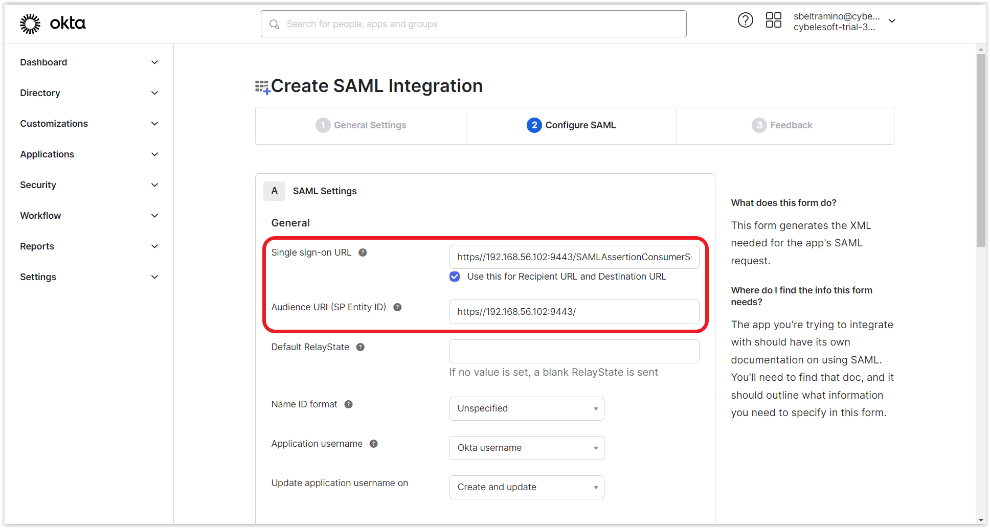This screenshot has height=528, width=990.
Task: Click 'If no value is set' hint text
Action: pos(553,373)
